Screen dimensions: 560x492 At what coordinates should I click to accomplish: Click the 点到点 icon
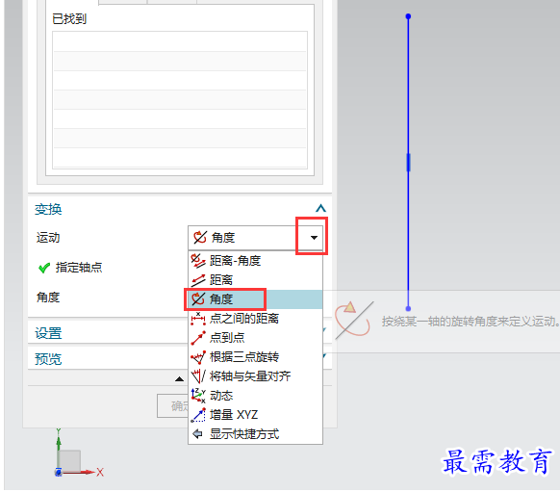(x=198, y=338)
